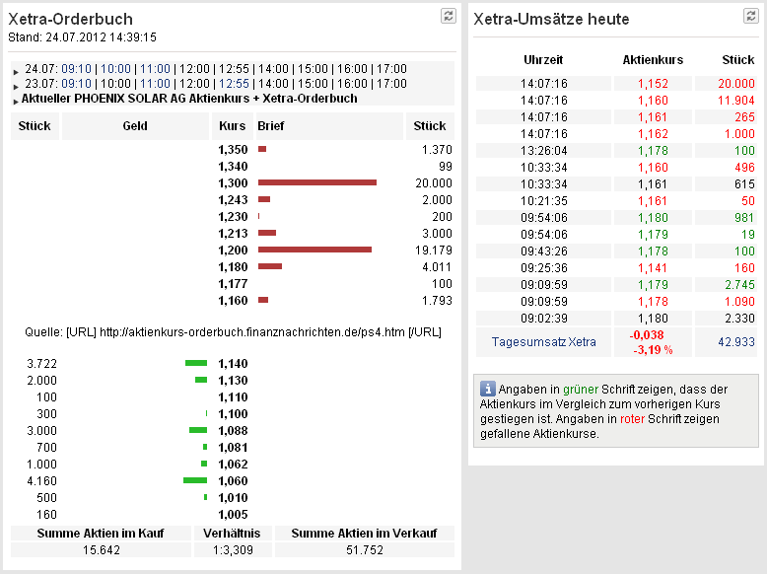Select bid volume 3.722
Screen dimensions: 767x574
(x=41, y=364)
